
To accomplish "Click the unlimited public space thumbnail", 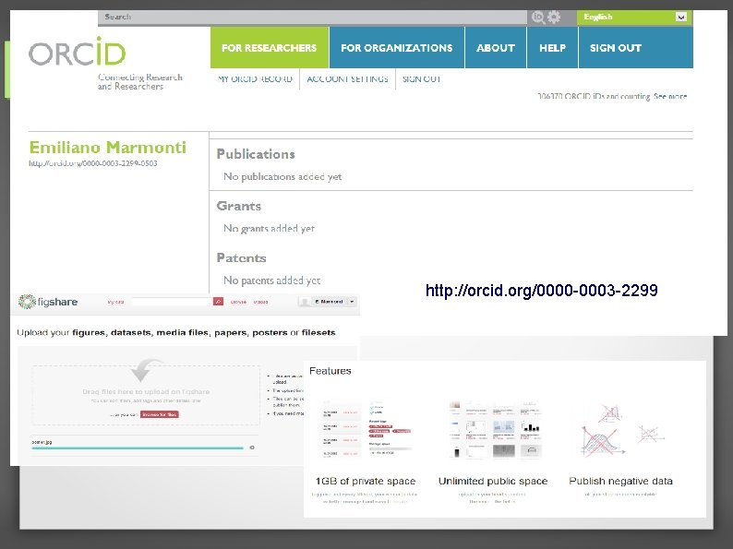I will click(x=496, y=428).
